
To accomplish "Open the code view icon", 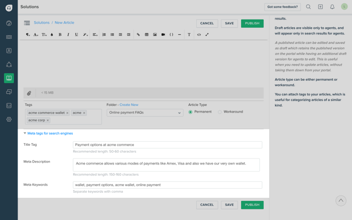I will (x=199, y=35).
